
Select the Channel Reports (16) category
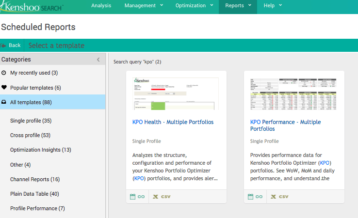tap(35, 179)
